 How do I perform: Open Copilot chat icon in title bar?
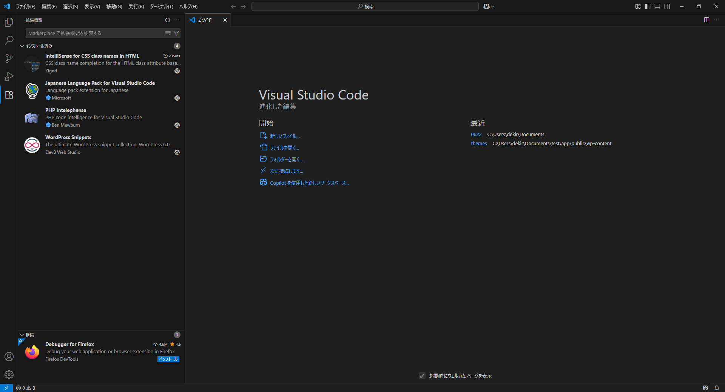[x=486, y=6]
